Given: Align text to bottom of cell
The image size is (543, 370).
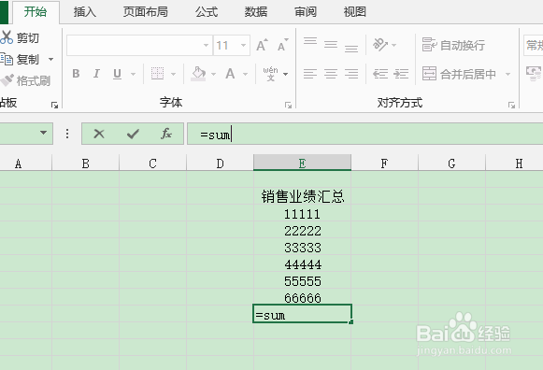Looking at the screenshot, I should [x=351, y=49].
